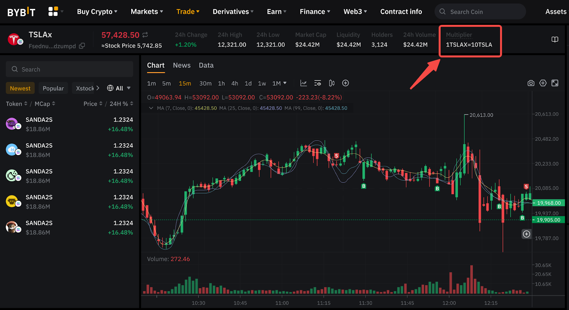Take a chart screenshot with camera icon

click(531, 83)
